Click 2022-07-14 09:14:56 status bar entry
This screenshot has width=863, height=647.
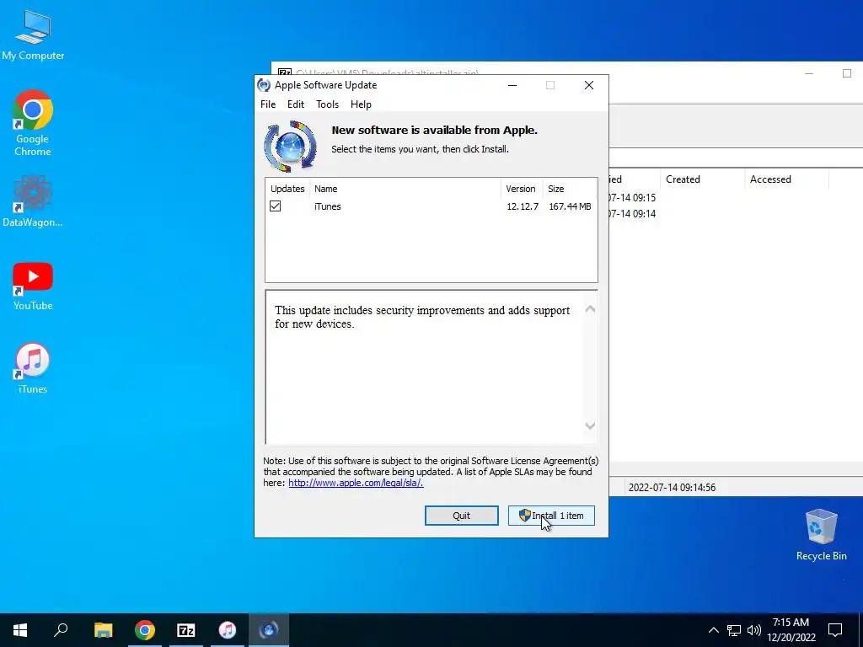point(672,488)
